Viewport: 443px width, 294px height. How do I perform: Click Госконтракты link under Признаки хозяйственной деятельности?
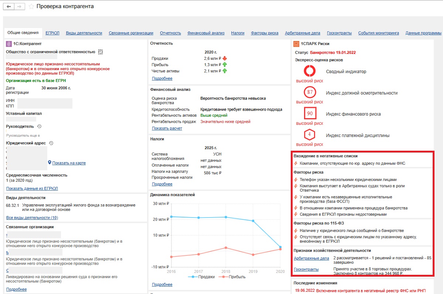306,269
